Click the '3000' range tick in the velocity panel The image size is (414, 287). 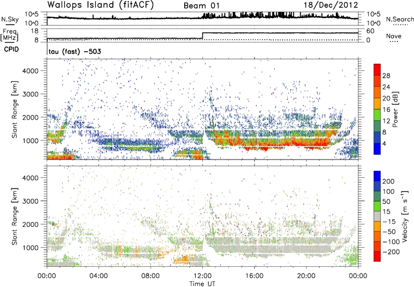30,201
